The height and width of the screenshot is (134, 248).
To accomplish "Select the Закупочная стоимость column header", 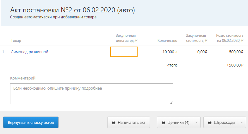I will tap(197, 38).
